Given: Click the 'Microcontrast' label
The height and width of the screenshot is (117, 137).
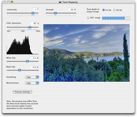Looking at the screenshot, I should coord(12,83).
